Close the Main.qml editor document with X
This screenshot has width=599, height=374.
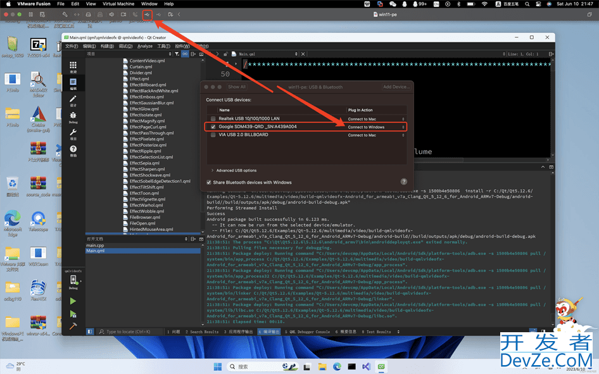coord(303,54)
